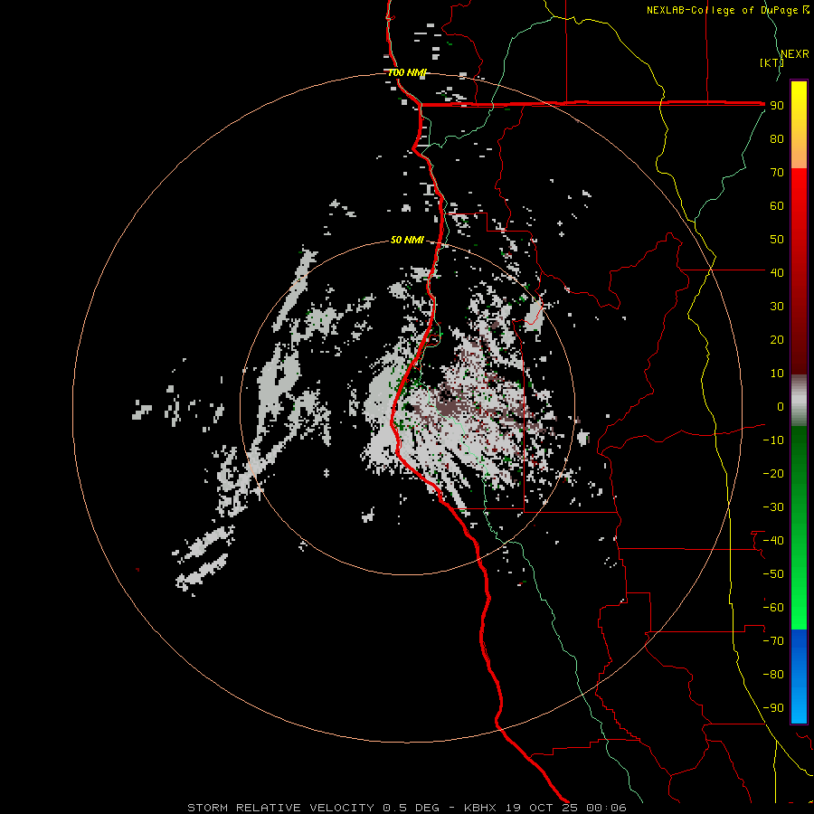The image size is (814, 814).
Task: Select the blue bottom segment of color bar
Action: (799, 676)
